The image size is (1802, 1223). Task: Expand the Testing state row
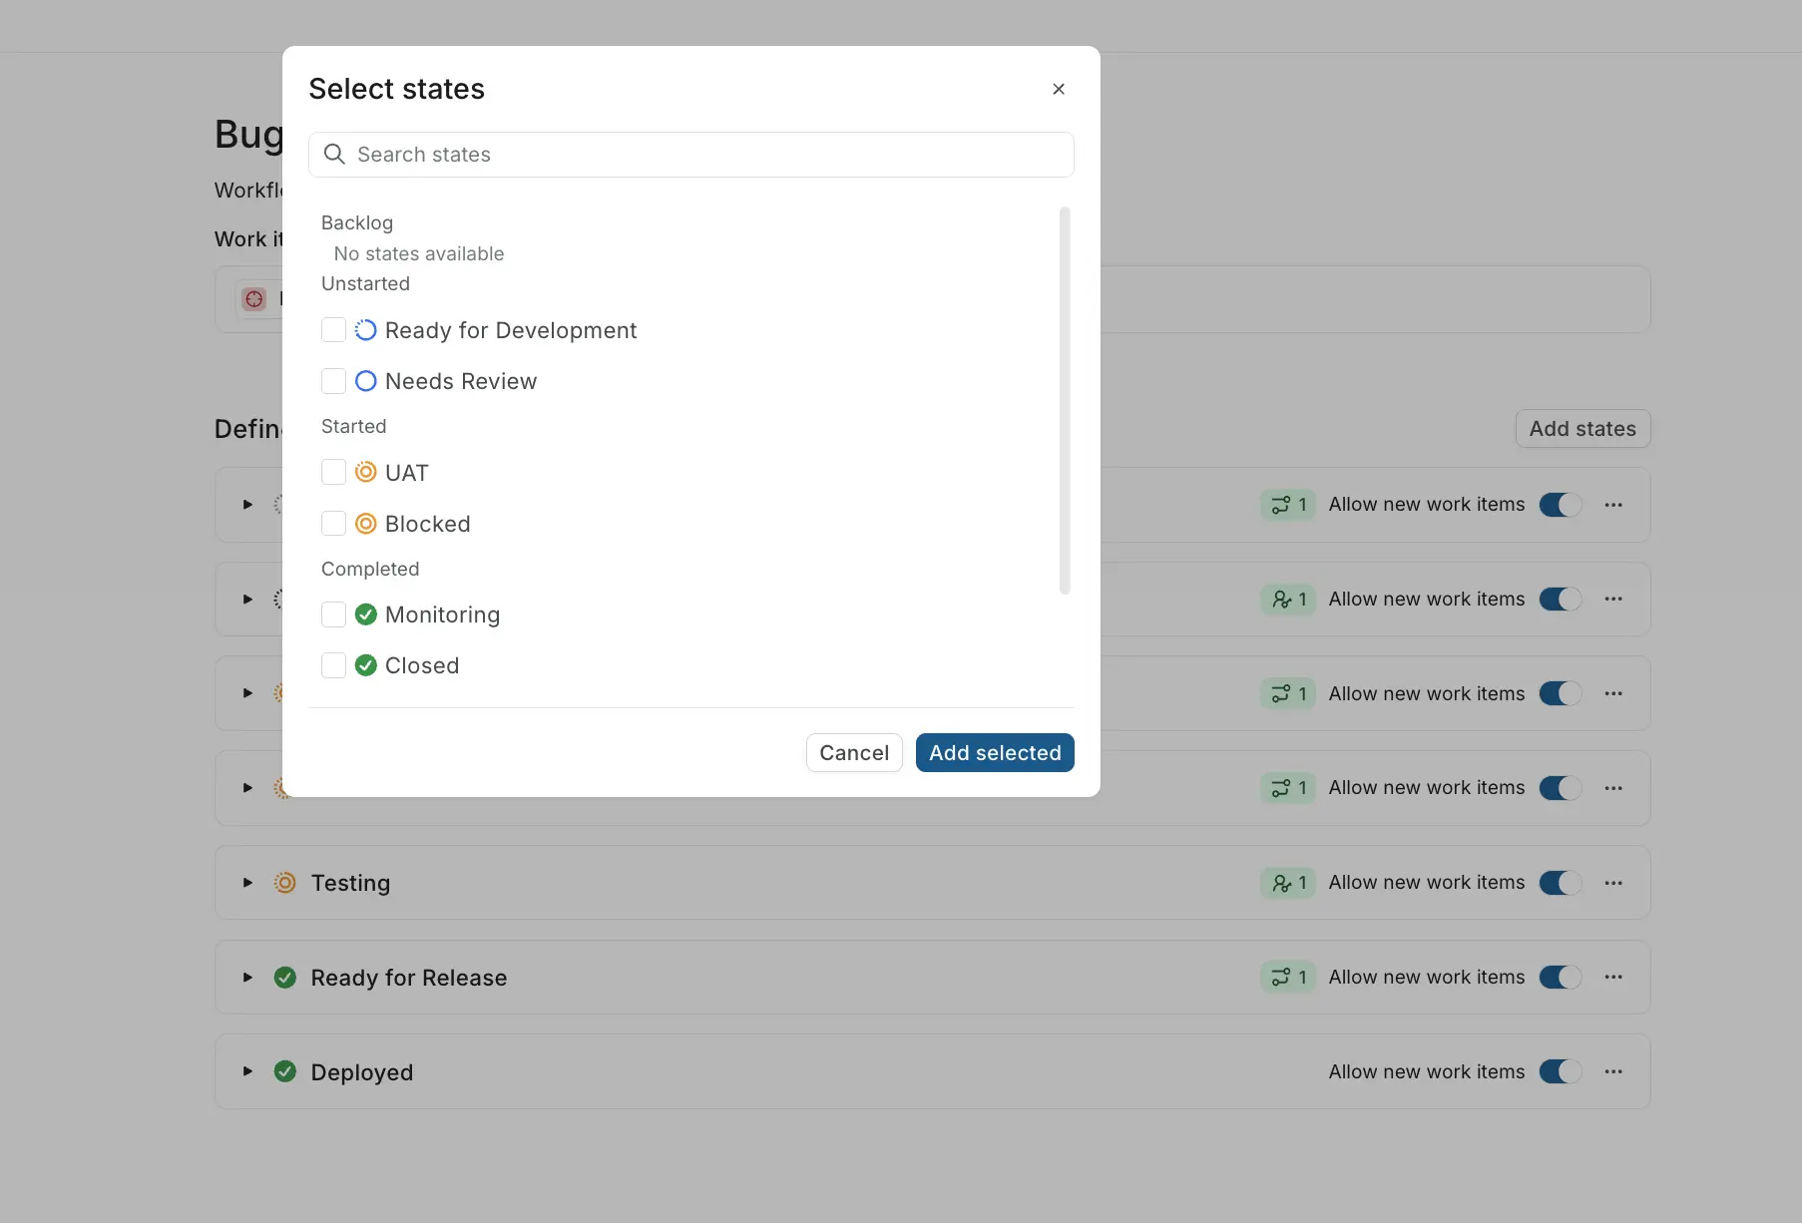(247, 883)
